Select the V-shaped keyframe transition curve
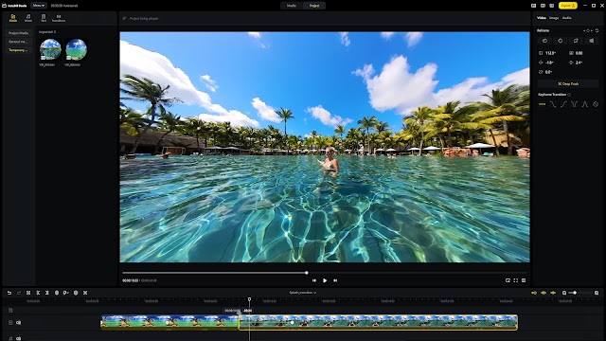 575,104
